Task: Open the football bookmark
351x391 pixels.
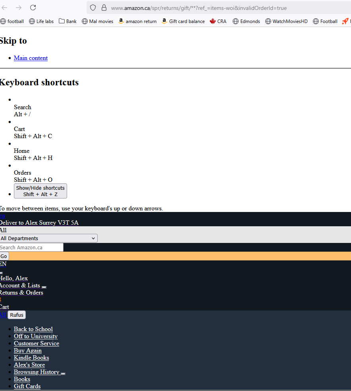Action: point(12,21)
